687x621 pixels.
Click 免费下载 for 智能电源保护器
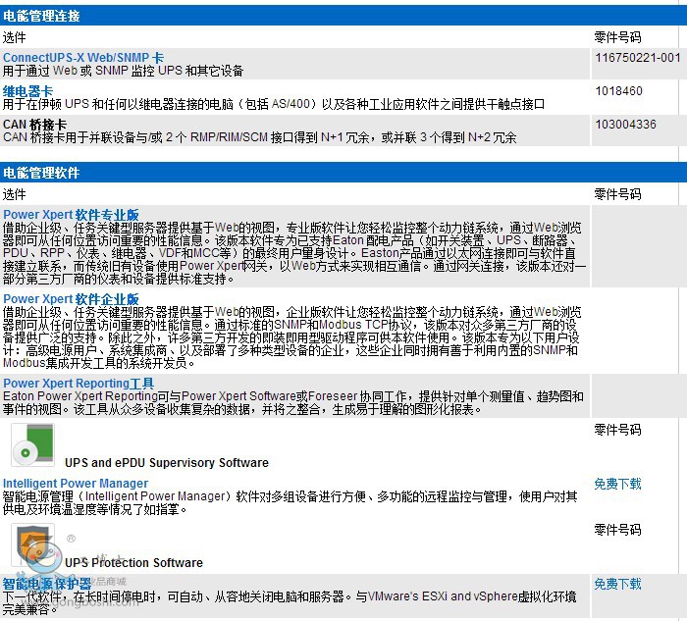[617, 584]
